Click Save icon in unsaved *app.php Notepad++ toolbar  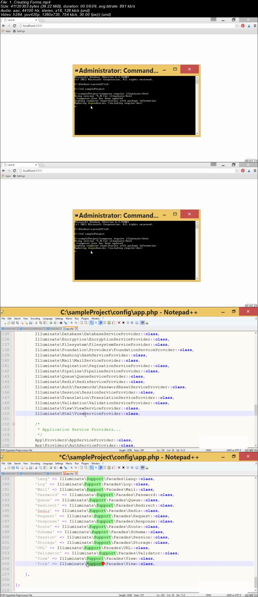[x=13, y=467]
